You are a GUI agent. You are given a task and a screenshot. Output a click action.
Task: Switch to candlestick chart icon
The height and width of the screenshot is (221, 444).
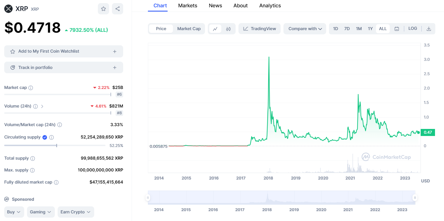click(x=228, y=29)
